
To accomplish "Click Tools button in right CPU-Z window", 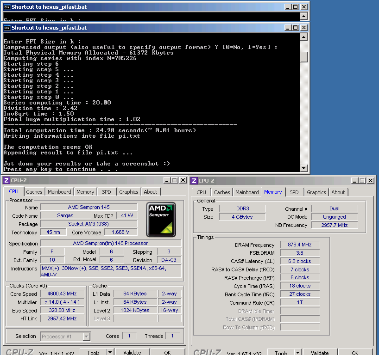I will click(x=281, y=352).
